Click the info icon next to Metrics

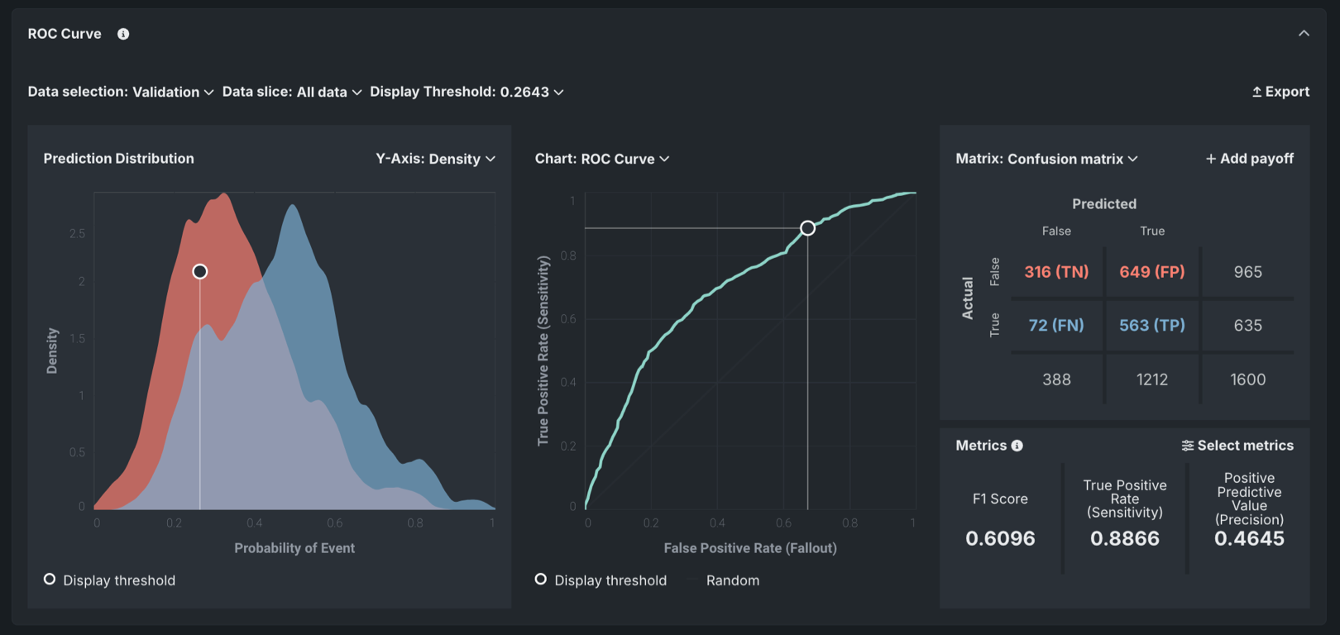pyautogui.click(x=1017, y=446)
